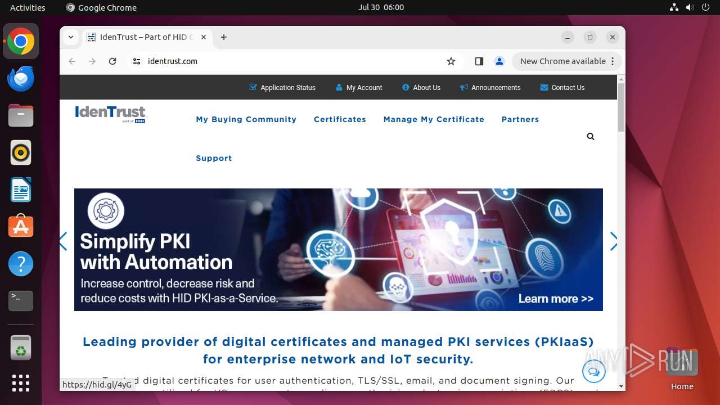Open the Google Chrome app menu in top bar
Image resolution: width=720 pixels, height=405 pixels.
[101, 7]
